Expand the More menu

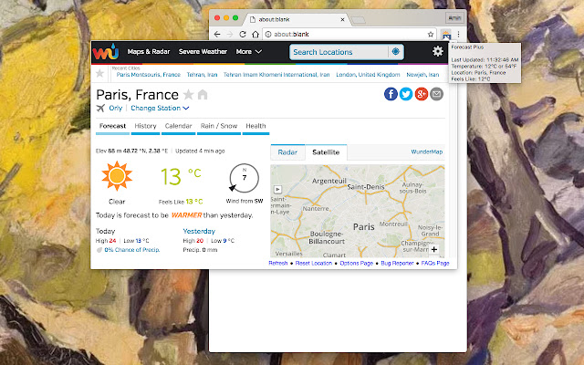pos(248,51)
